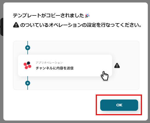Click the connector line above the upper plus
The height and width of the screenshot is (123, 150).
pos(28,43)
